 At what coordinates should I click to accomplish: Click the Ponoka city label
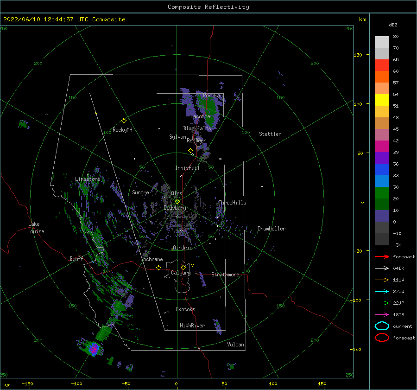coord(211,96)
